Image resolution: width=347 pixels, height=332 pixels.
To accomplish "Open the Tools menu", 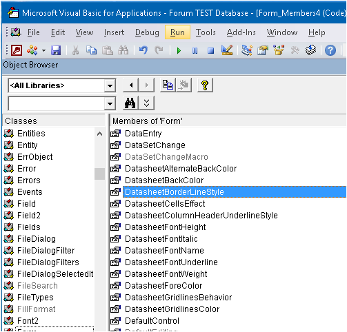I will [206, 32].
